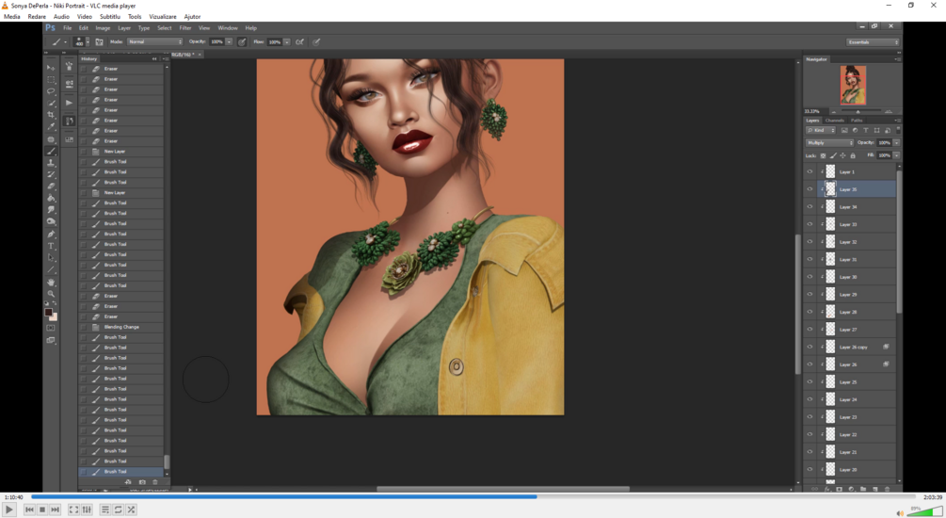This screenshot has height=518, width=946.
Task: Adjust VLC volume slider
Action: point(924,512)
